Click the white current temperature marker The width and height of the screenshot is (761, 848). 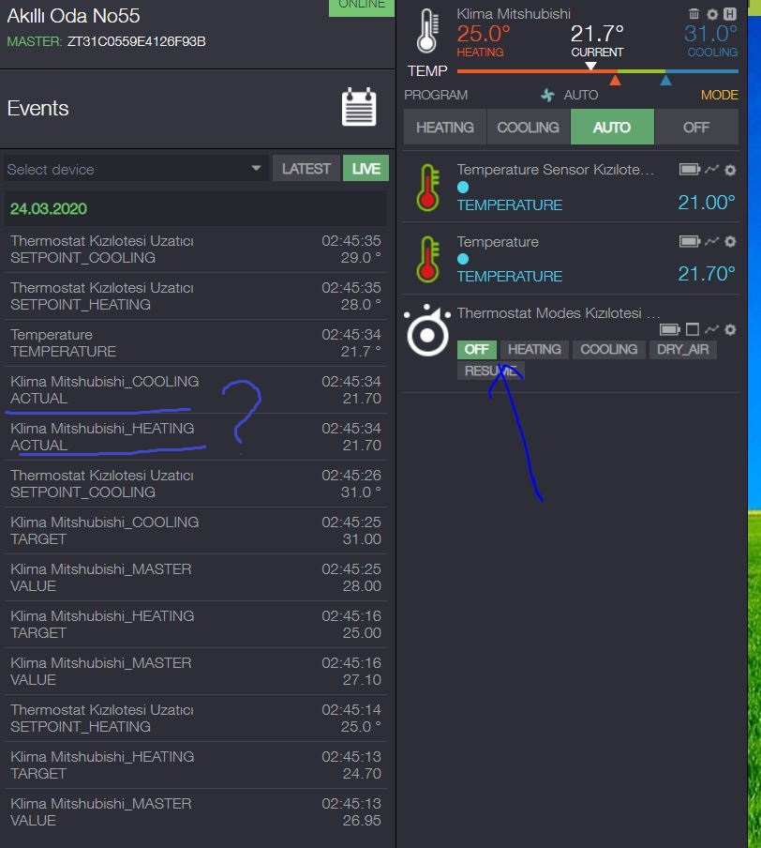tap(590, 66)
